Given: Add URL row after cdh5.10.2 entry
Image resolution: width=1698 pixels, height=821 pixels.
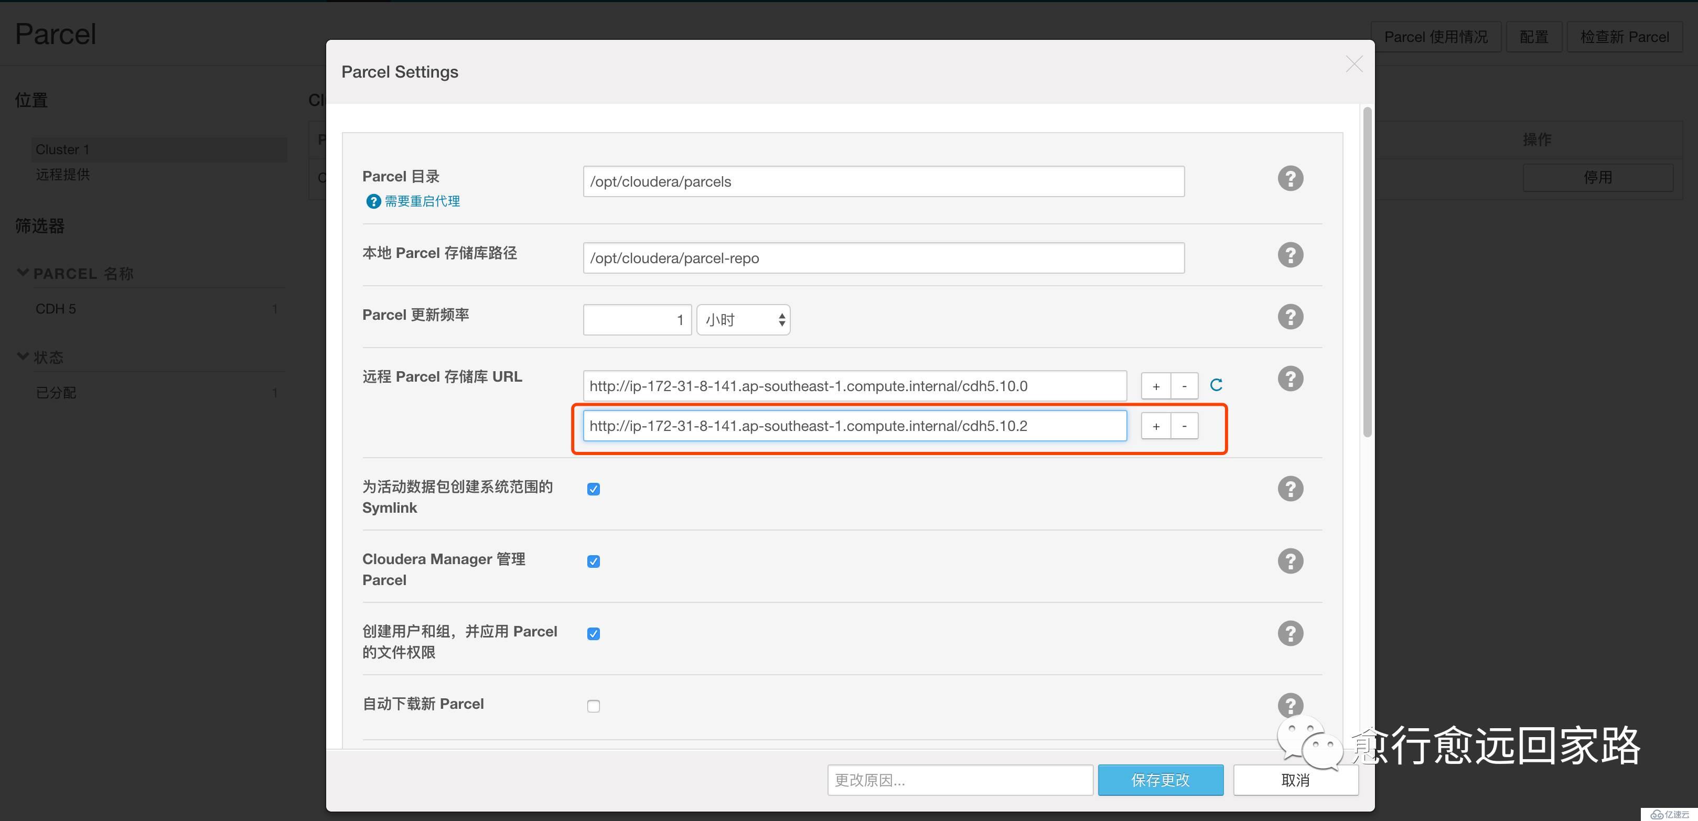Looking at the screenshot, I should pyautogui.click(x=1155, y=426).
